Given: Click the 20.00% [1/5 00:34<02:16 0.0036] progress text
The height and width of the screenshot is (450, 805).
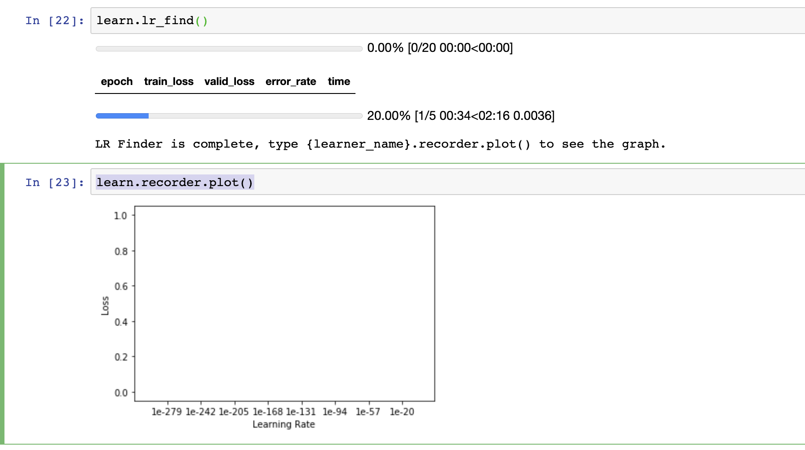Looking at the screenshot, I should click(x=460, y=116).
